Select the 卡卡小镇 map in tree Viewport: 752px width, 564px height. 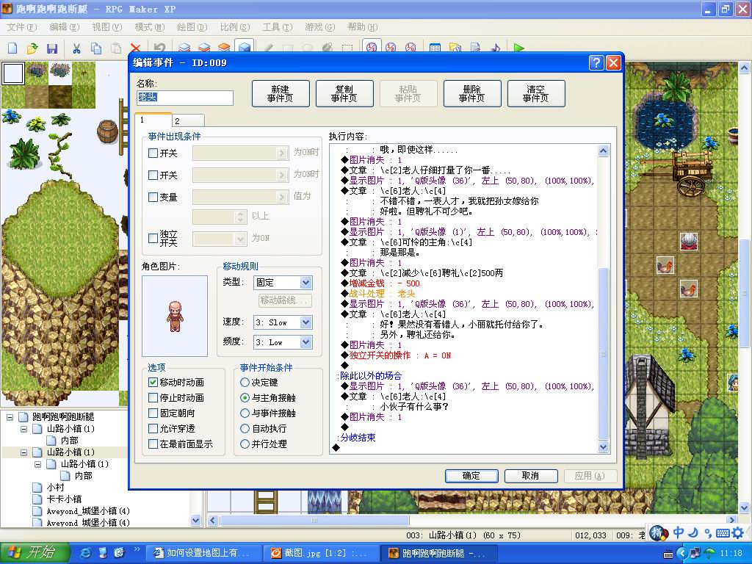(64, 499)
